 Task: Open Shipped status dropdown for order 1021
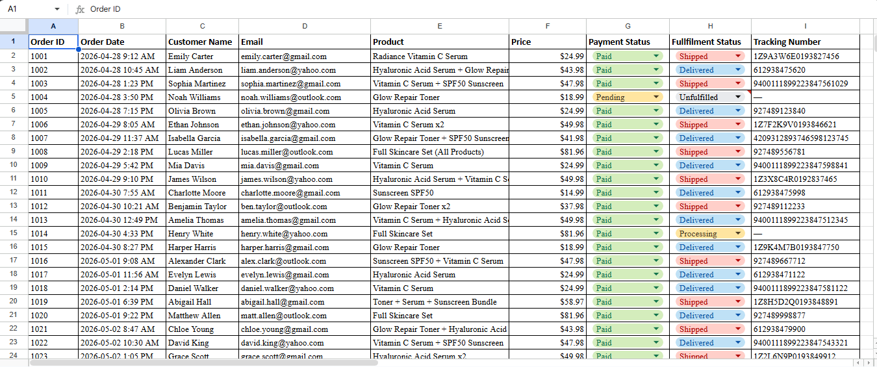coord(738,329)
